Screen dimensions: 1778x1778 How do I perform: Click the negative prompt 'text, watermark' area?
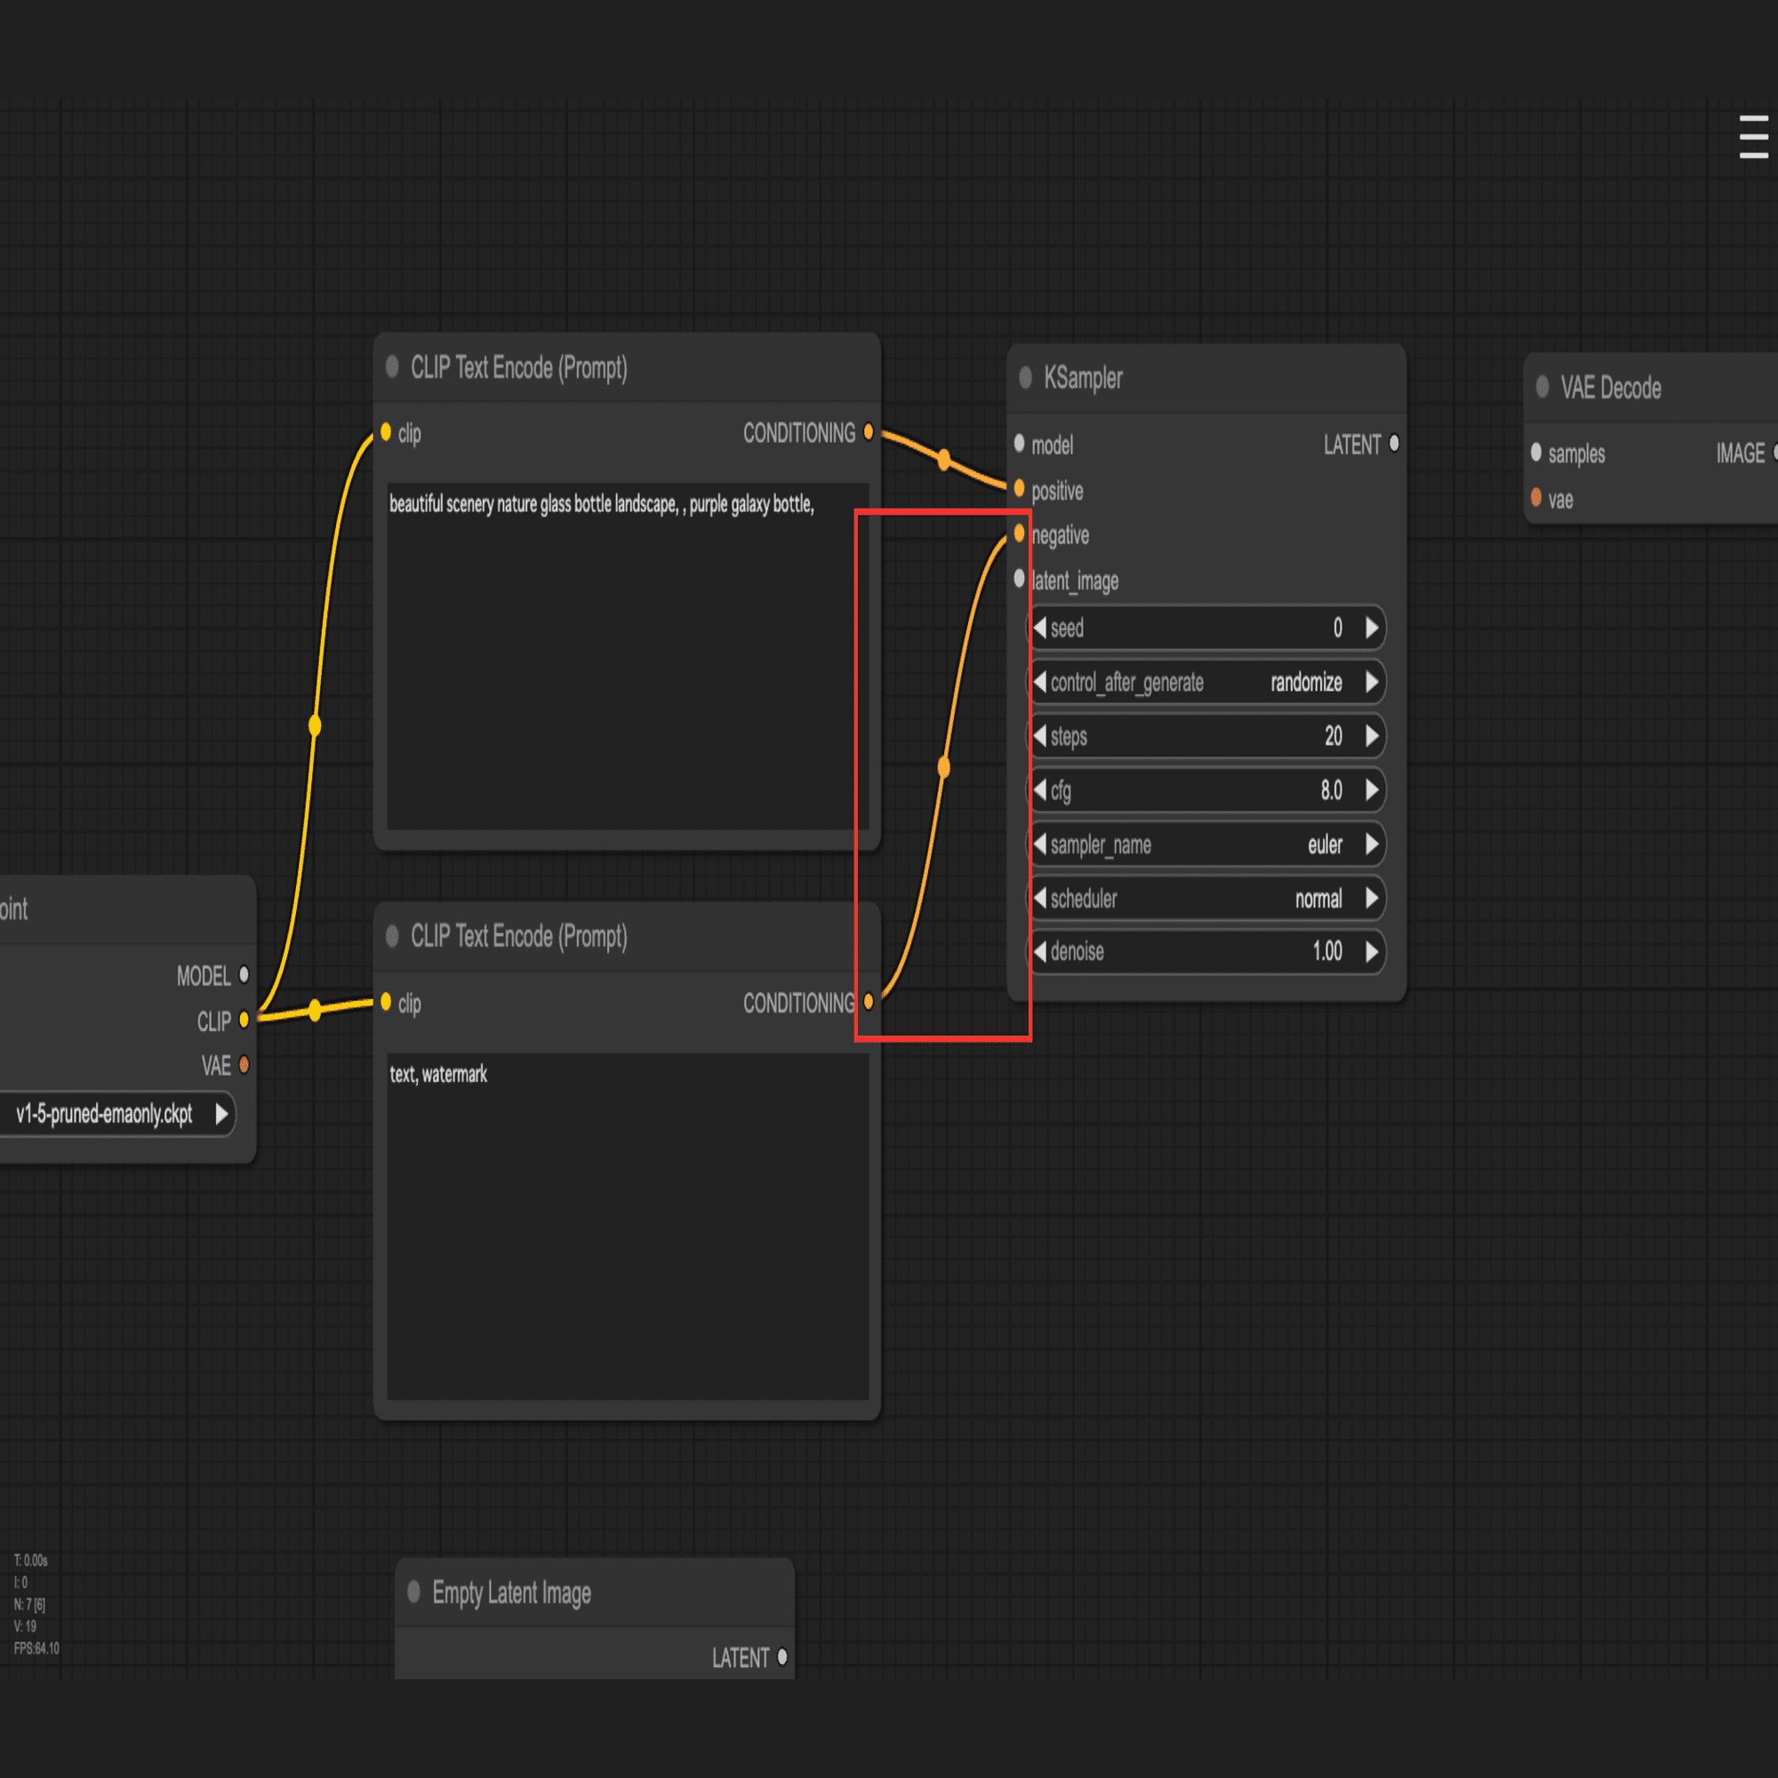[x=628, y=1226]
